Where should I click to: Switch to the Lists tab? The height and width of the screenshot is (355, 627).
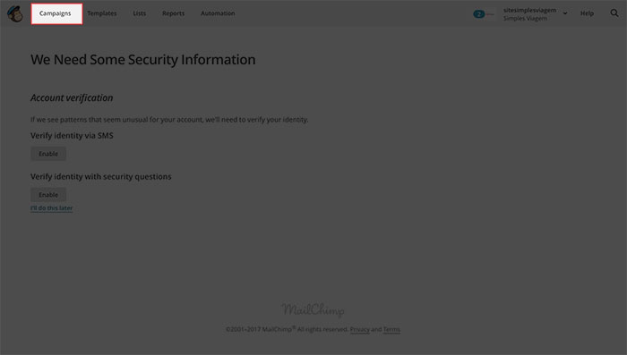(x=139, y=13)
